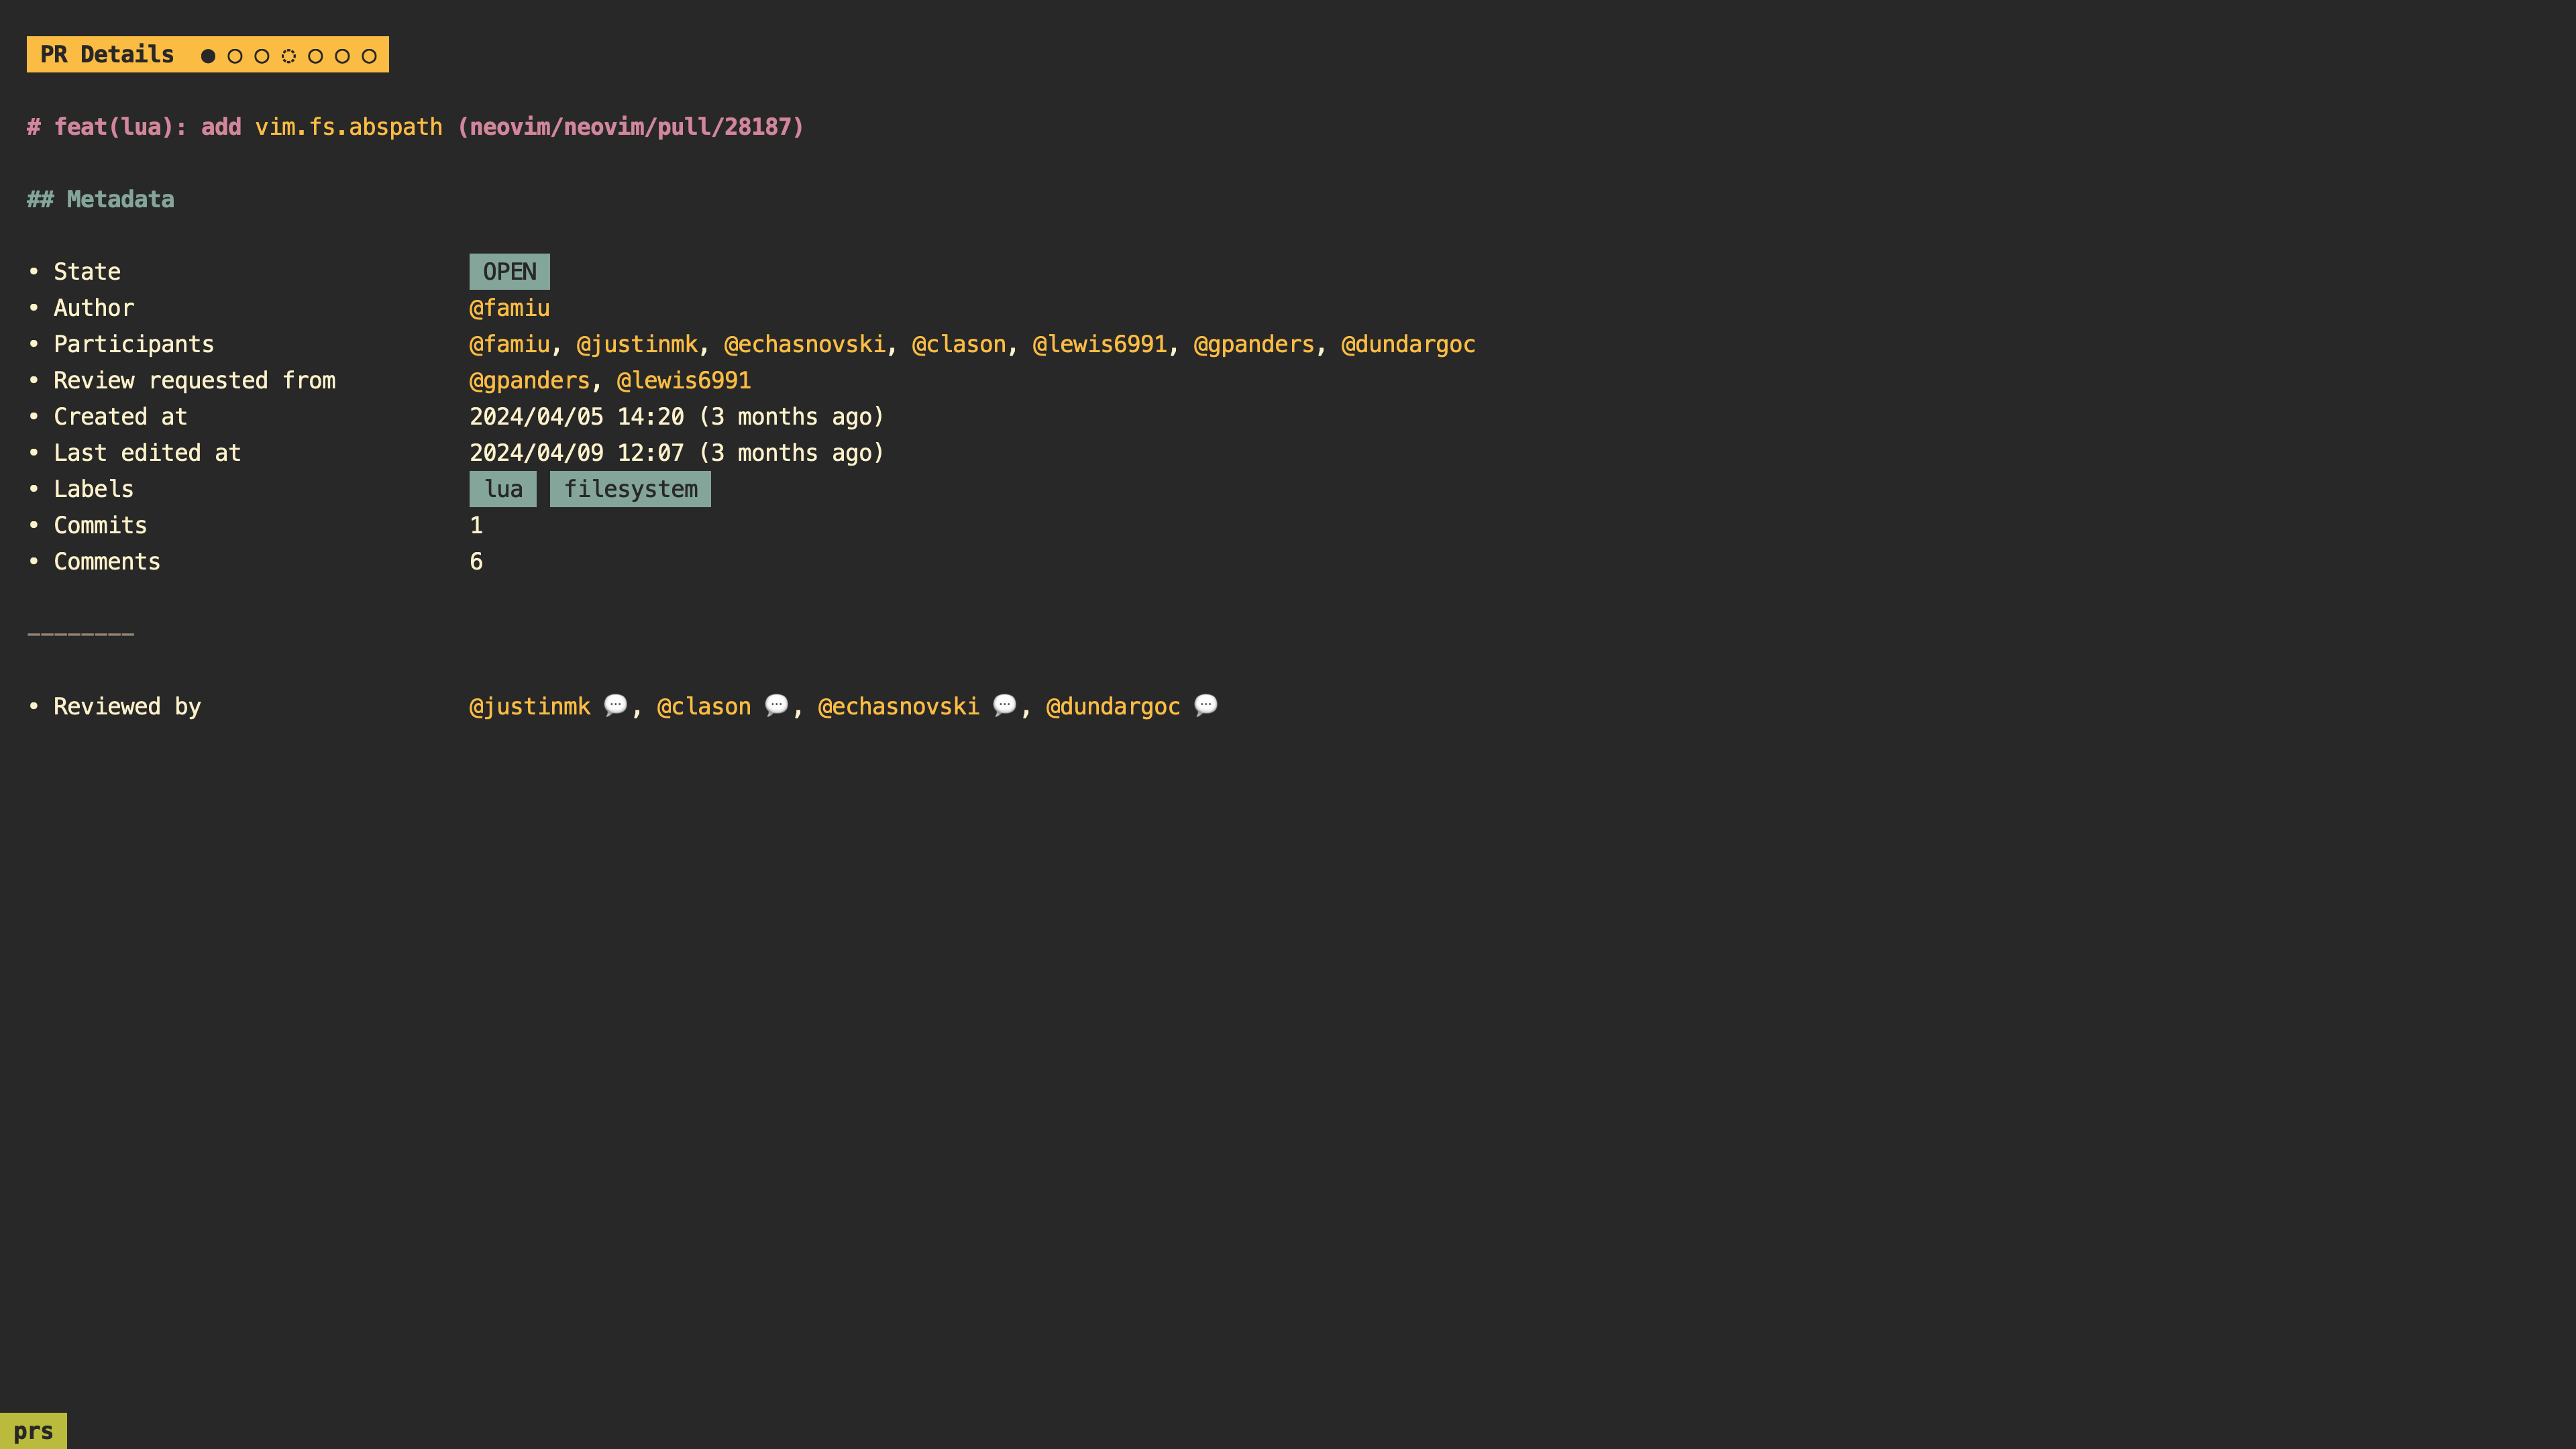Select the filesystem label badge
This screenshot has width=2576, height=1449.
630,489
